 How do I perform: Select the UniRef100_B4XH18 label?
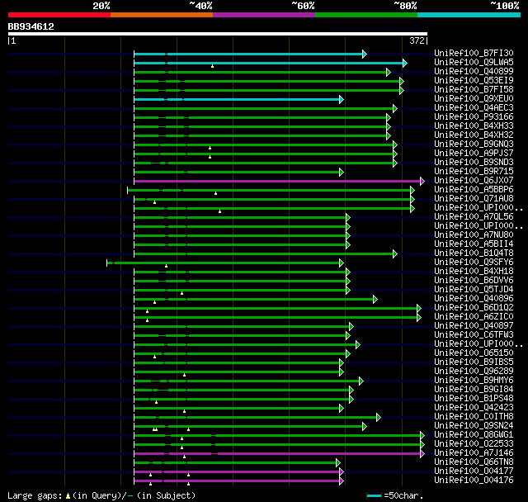[x=474, y=272]
